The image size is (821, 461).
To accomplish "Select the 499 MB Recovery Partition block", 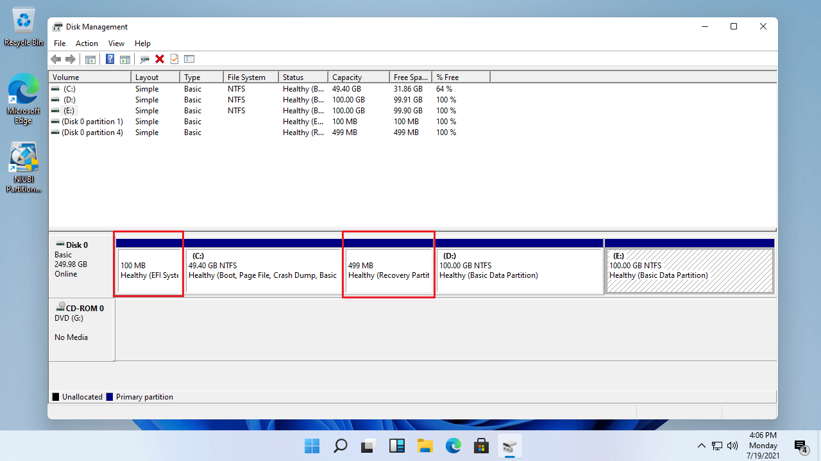I will 388,269.
